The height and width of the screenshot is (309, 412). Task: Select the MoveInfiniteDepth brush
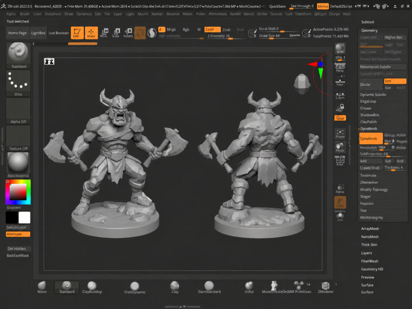[x=274, y=287]
